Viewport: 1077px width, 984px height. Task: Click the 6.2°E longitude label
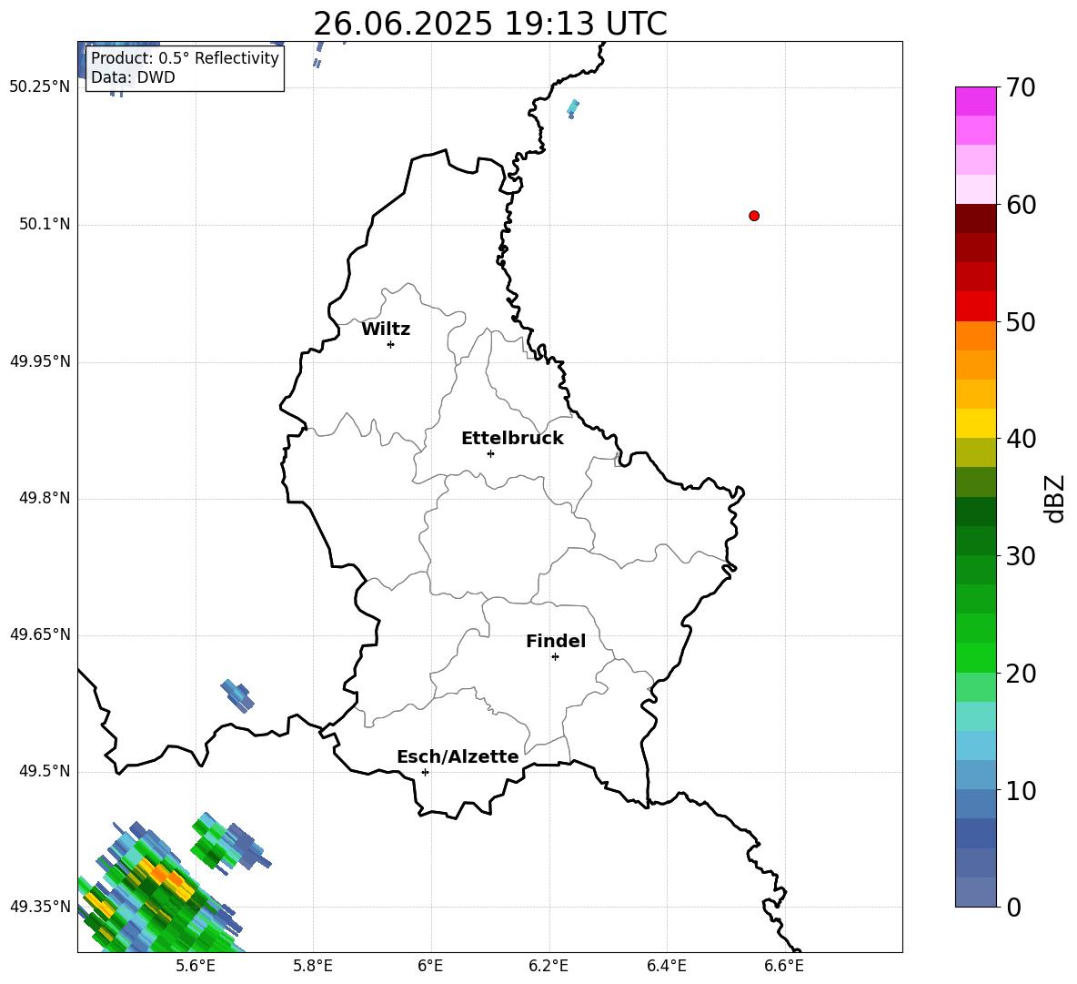[549, 966]
